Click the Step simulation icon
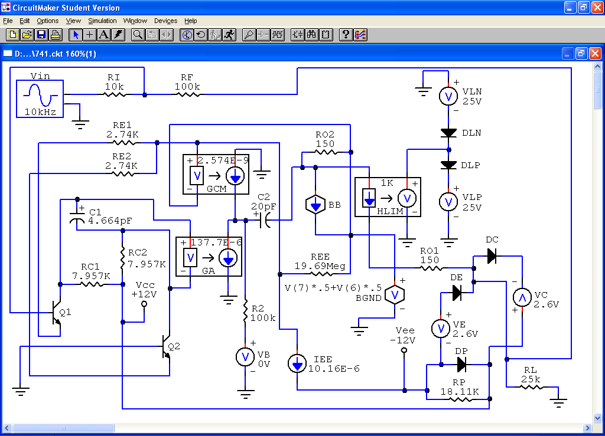The width and height of the screenshot is (605, 436). click(215, 35)
